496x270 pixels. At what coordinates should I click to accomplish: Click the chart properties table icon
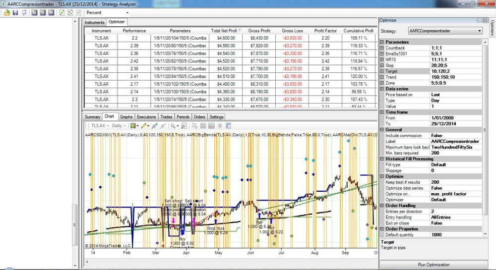pyautogui.click(x=228, y=126)
